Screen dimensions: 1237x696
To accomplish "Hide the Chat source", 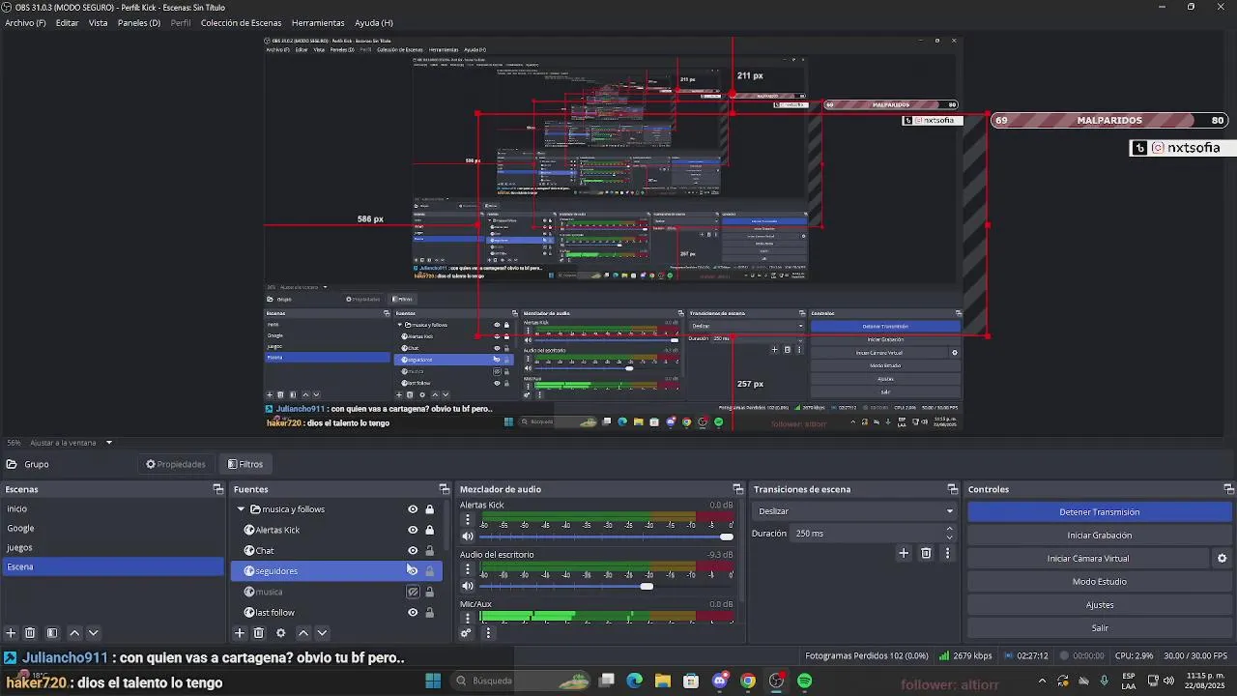I will coord(413,551).
